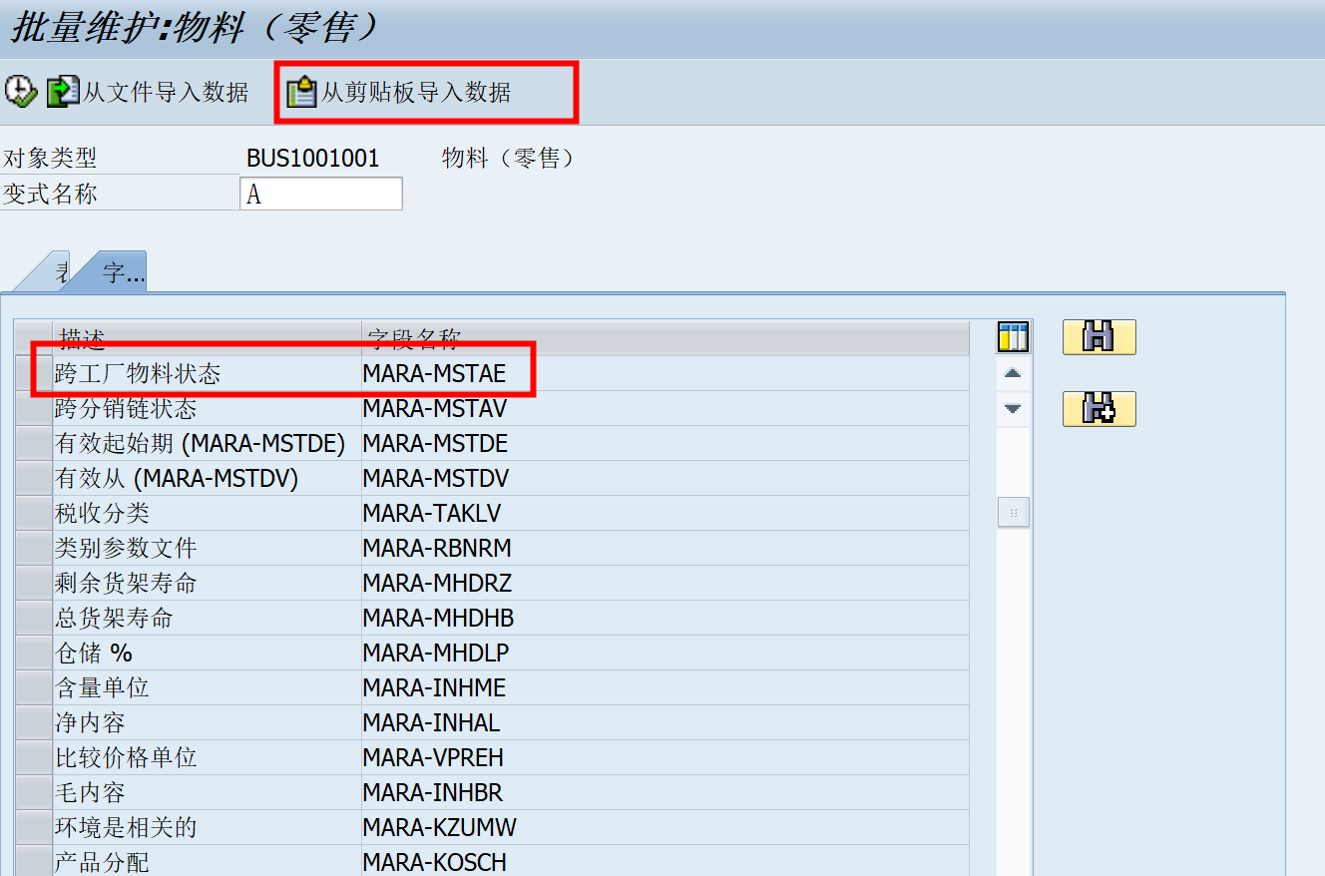The width and height of the screenshot is (1325, 876).
Task: Click the MARA-KOSCH field name cell
Action: 664,861
